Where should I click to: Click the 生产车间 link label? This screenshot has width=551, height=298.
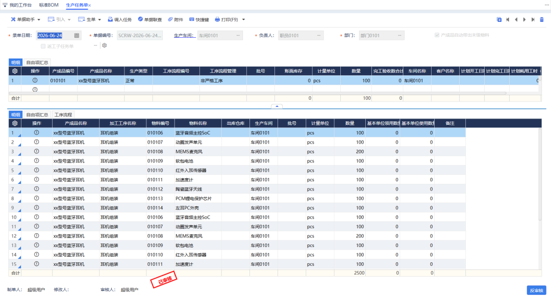pos(184,36)
